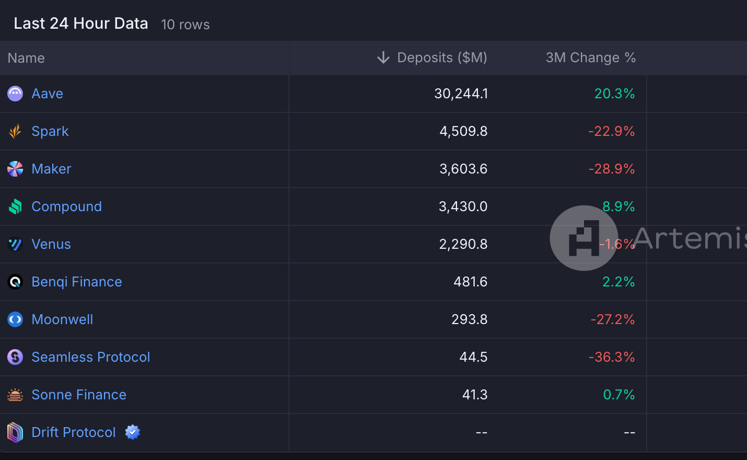Open the Compound protocol link
This screenshot has height=460, width=747.
click(67, 206)
